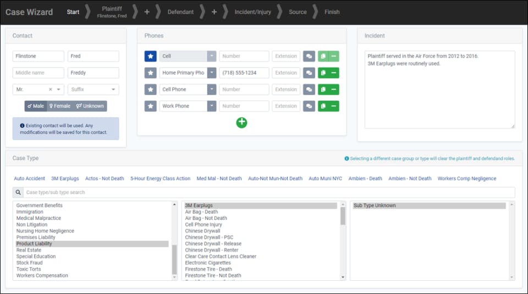Click the sub type list scroll-down arrow
The width and height of the screenshot is (528, 294).
coord(512,277)
